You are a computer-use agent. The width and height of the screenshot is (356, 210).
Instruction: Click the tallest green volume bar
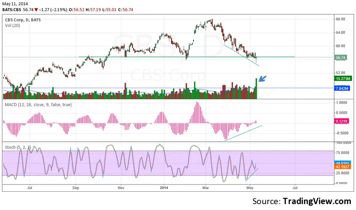256,89
